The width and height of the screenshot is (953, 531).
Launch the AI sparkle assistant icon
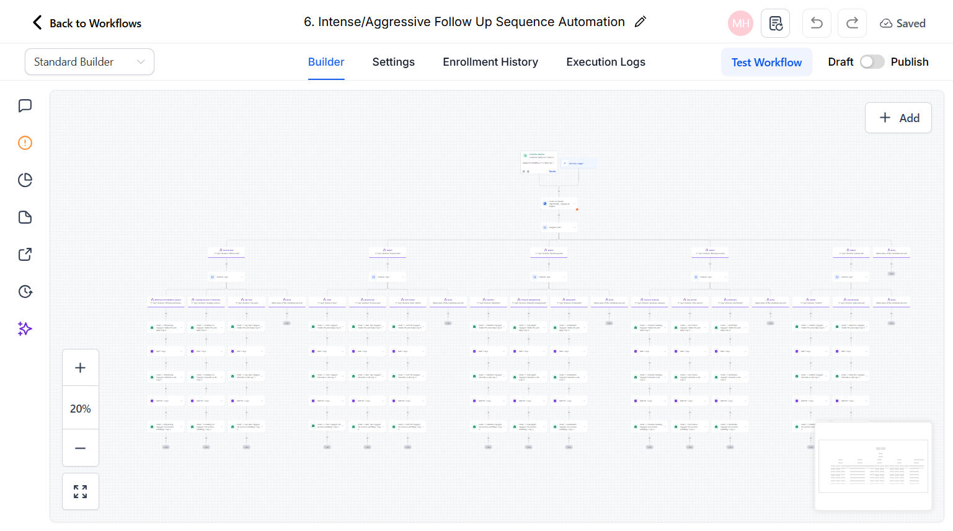pyautogui.click(x=25, y=329)
